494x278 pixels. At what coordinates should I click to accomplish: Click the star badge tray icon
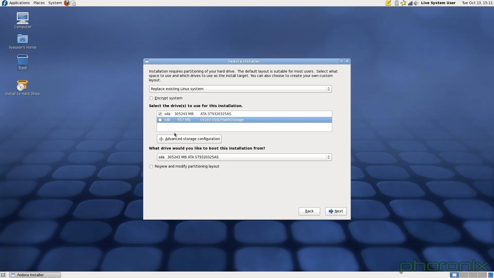pyautogui.click(x=403, y=3)
